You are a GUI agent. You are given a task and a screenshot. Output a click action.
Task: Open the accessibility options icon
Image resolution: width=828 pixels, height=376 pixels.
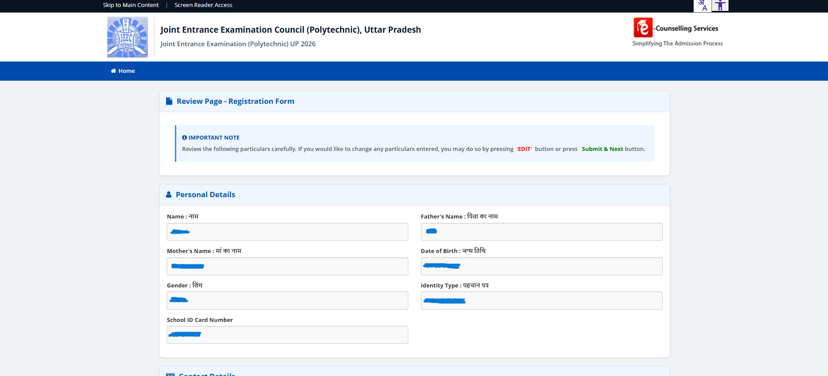point(720,6)
